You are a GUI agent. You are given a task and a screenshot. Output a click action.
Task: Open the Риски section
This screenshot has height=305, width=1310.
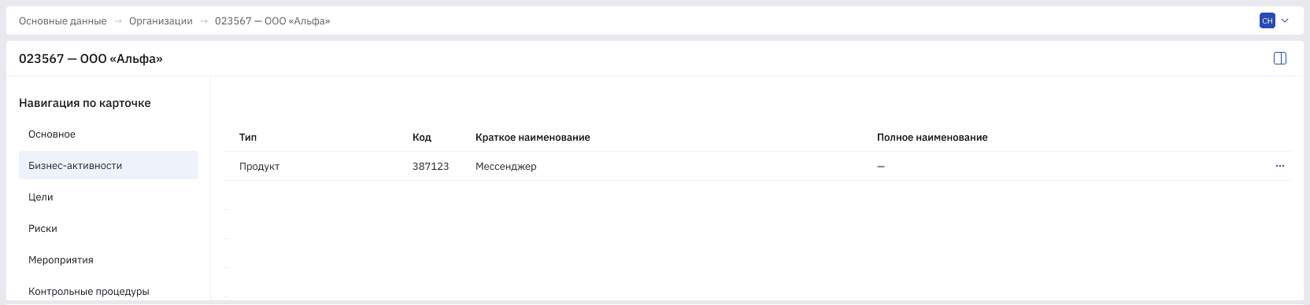[x=109, y=229]
